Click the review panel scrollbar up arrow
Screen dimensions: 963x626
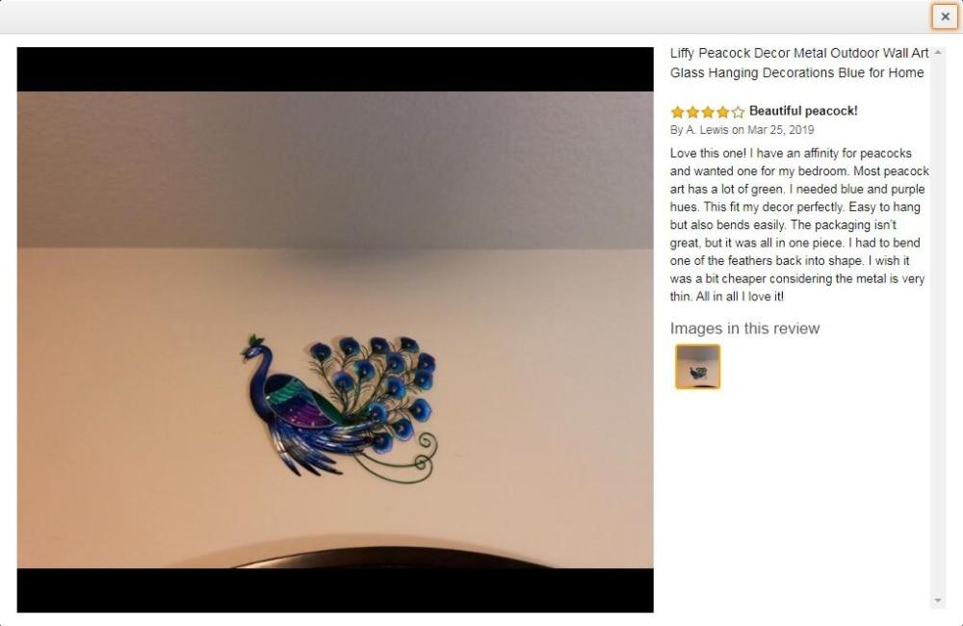point(938,53)
